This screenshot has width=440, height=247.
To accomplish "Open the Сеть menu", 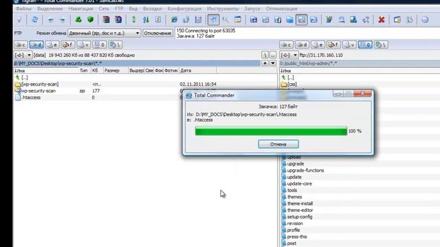I will coord(104,9).
